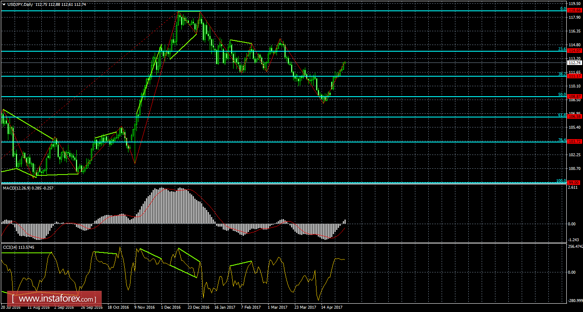This screenshot has height=312, width=583.
Task: Click the white 112.74 current price tag
Action: 575,62
